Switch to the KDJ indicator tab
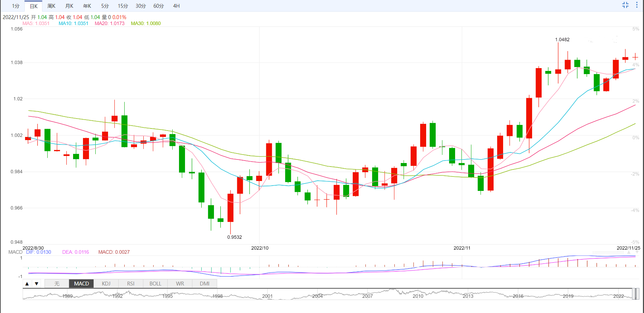This screenshot has width=644, height=313. click(106, 284)
